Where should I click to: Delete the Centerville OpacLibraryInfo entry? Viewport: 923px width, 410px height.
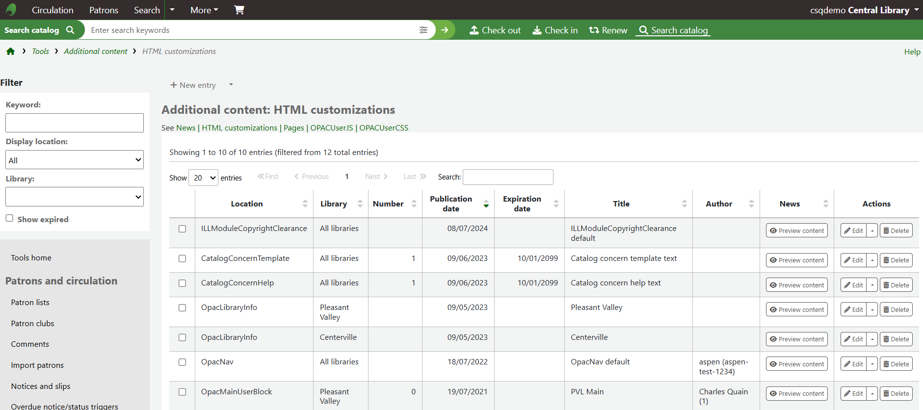(x=896, y=339)
